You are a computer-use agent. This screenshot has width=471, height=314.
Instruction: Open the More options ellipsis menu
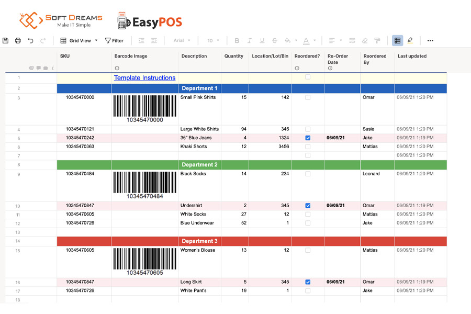click(x=430, y=40)
